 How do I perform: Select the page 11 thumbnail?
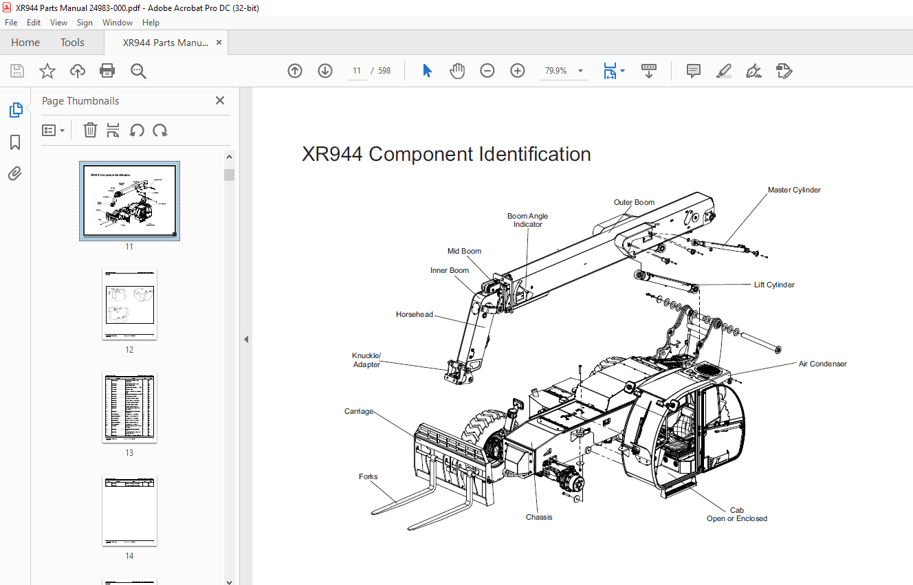click(x=129, y=201)
